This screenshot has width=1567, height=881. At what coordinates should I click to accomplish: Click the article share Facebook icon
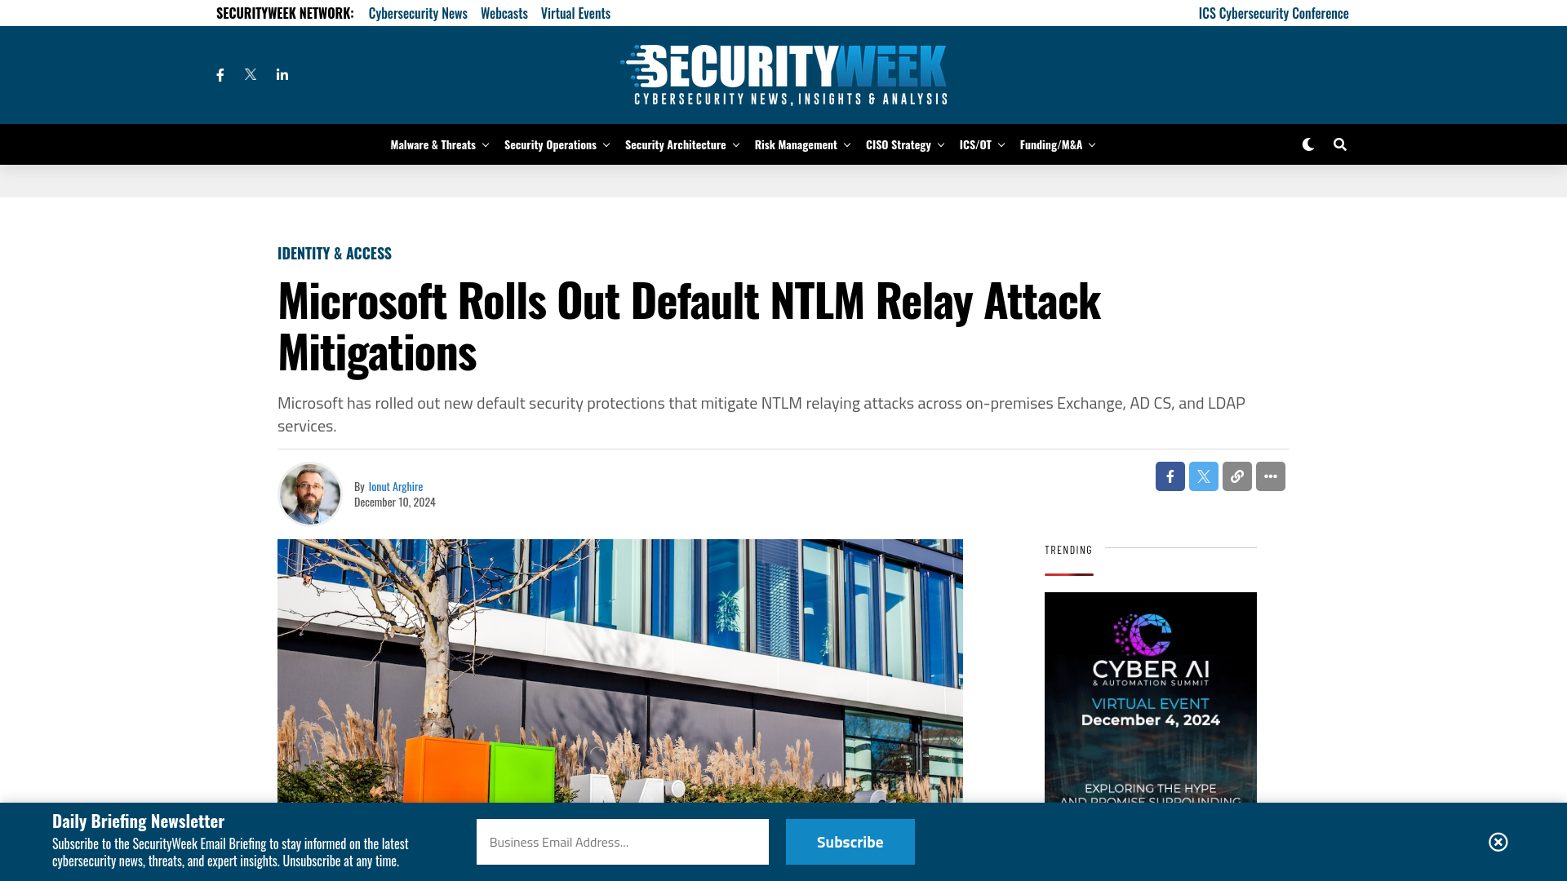click(x=1170, y=476)
